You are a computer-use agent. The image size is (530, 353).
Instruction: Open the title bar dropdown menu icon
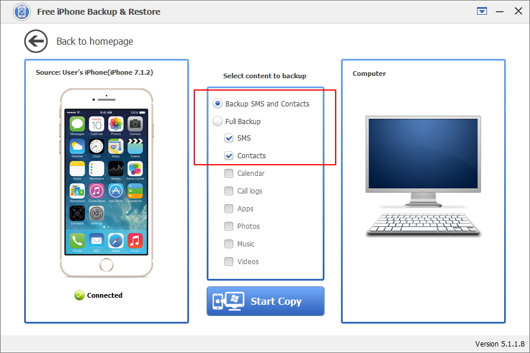pos(482,11)
